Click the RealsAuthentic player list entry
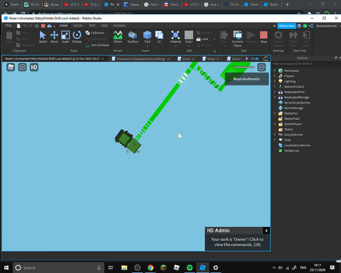This screenshot has width=341, height=273. [x=247, y=79]
